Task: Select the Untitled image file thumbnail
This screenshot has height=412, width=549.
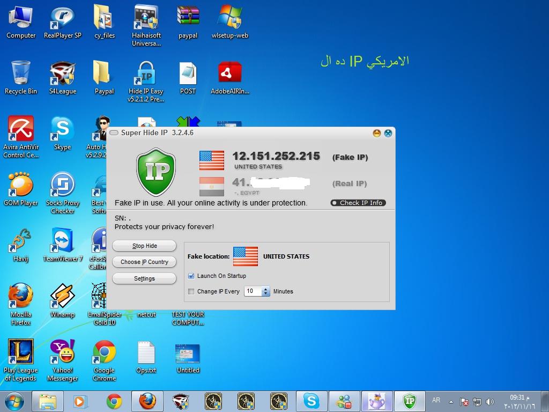Action: [x=188, y=358]
